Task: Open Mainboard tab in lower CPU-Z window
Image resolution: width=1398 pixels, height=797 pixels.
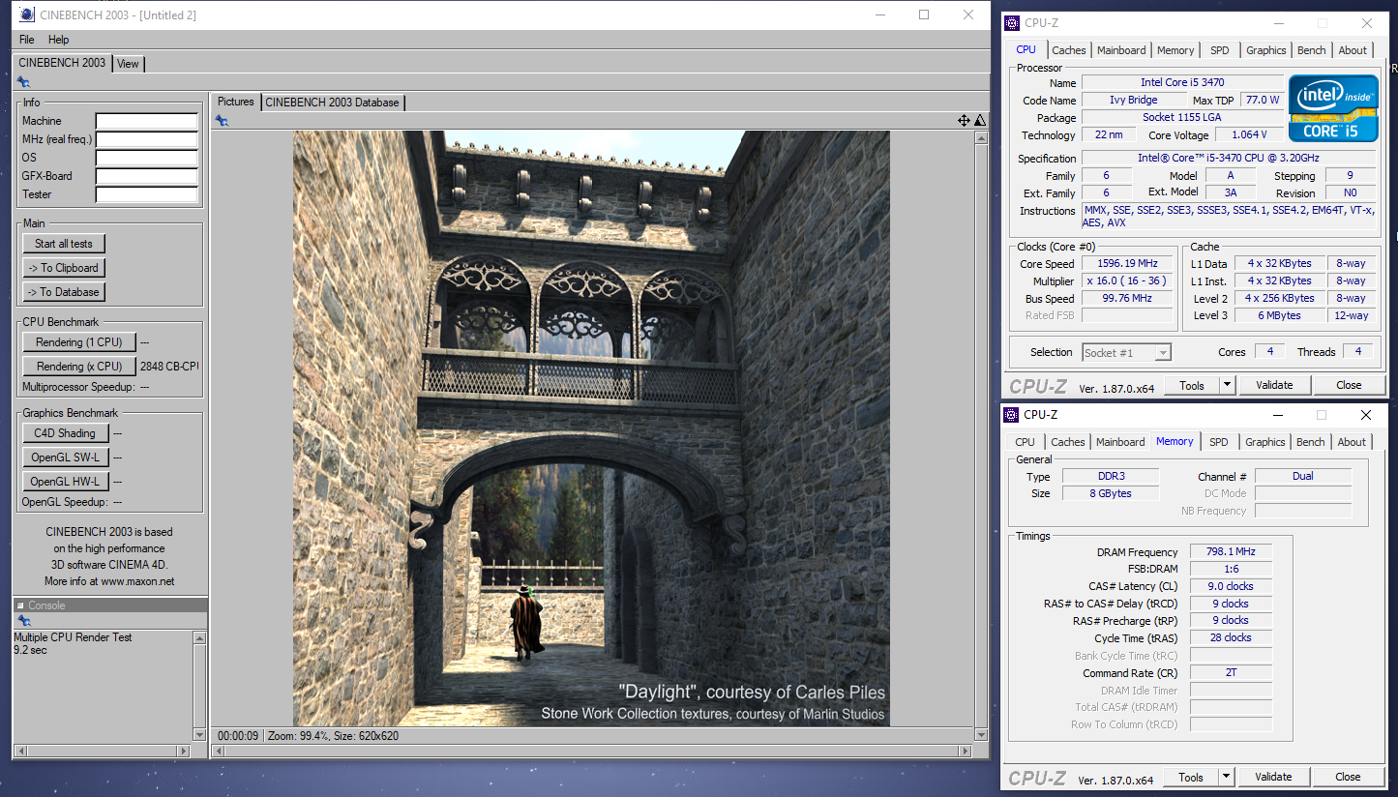Action: click(x=1120, y=442)
